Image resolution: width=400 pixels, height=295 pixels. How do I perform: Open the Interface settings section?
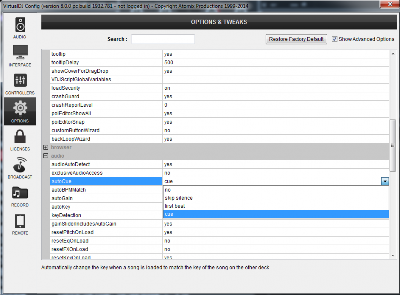coord(20,55)
